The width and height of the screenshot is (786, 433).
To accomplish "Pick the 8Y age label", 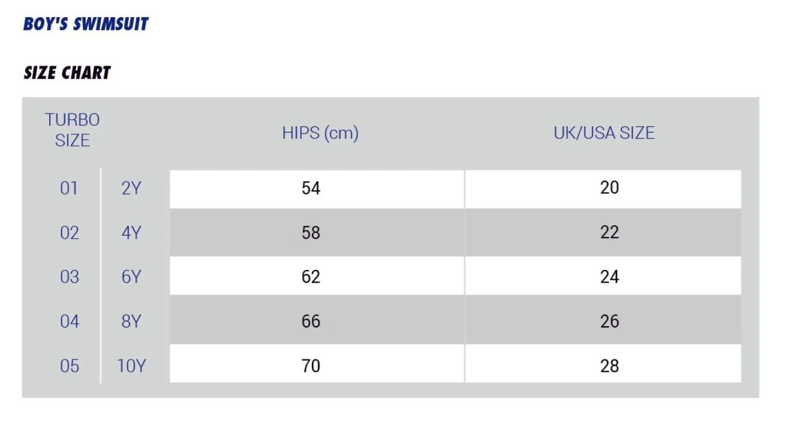I will pos(131,321).
